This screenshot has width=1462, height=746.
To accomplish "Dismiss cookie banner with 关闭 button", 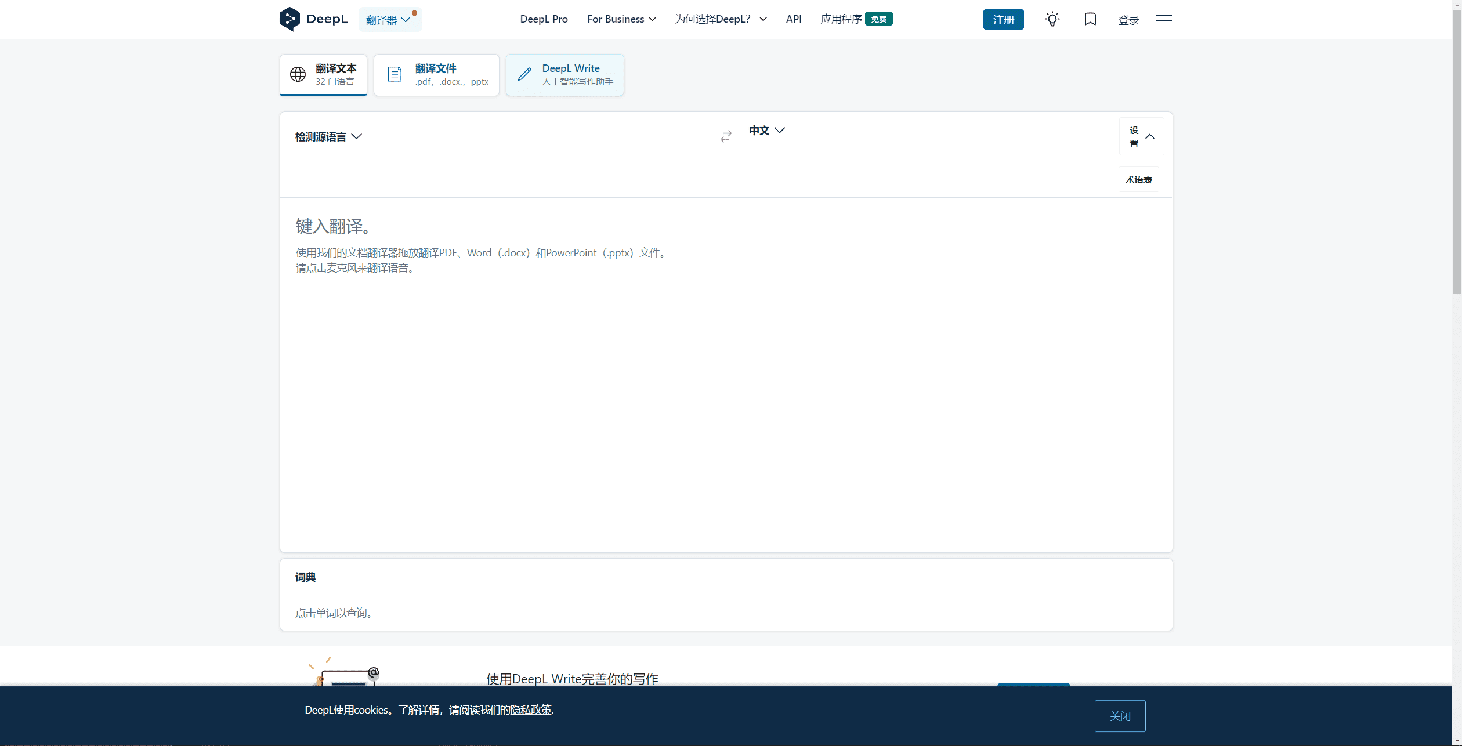I will [1120, 716].
